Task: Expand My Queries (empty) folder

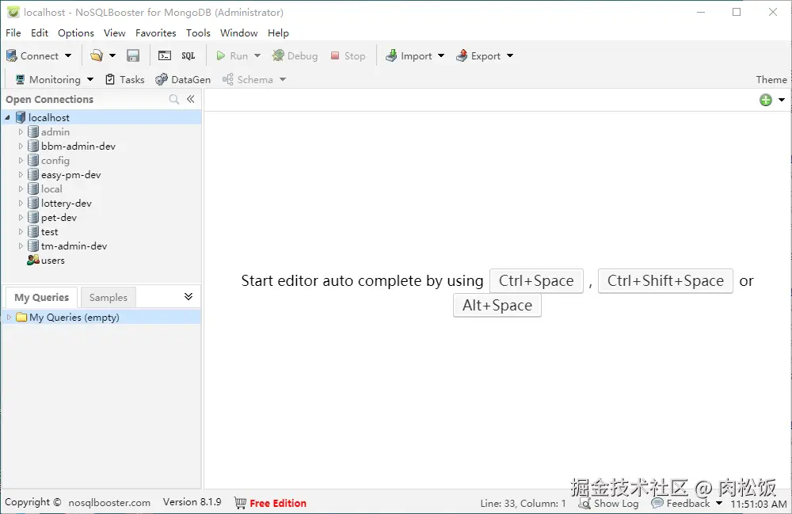Action: 9,317
